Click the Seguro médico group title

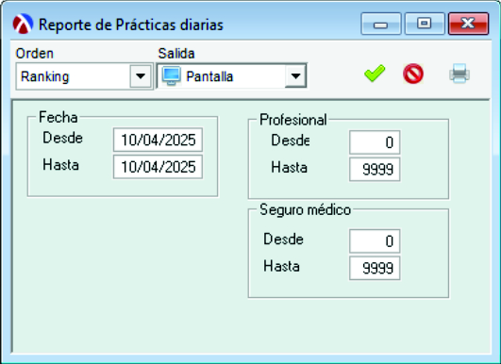coord(305,209)
